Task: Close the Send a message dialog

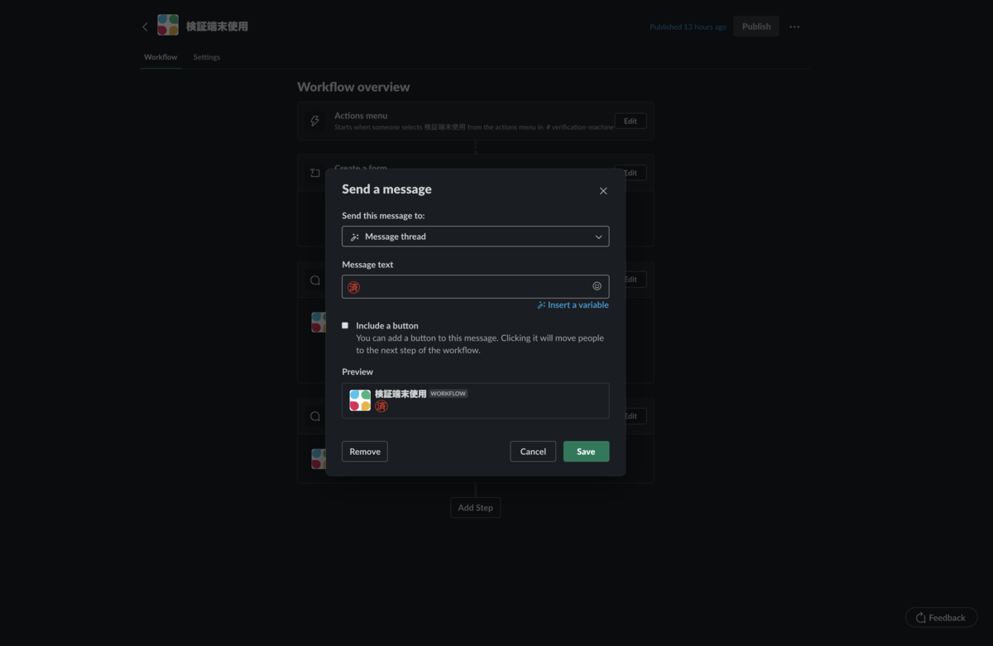Action: tap(603, 191)
